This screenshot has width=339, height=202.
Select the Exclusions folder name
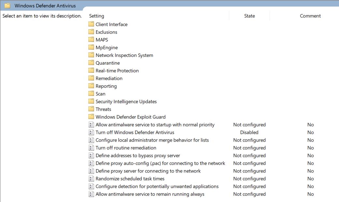[106, 32]
